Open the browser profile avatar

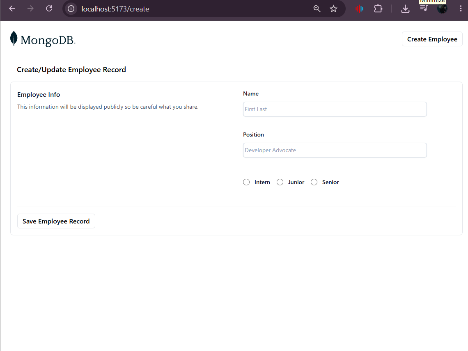[x=442, y=9]
